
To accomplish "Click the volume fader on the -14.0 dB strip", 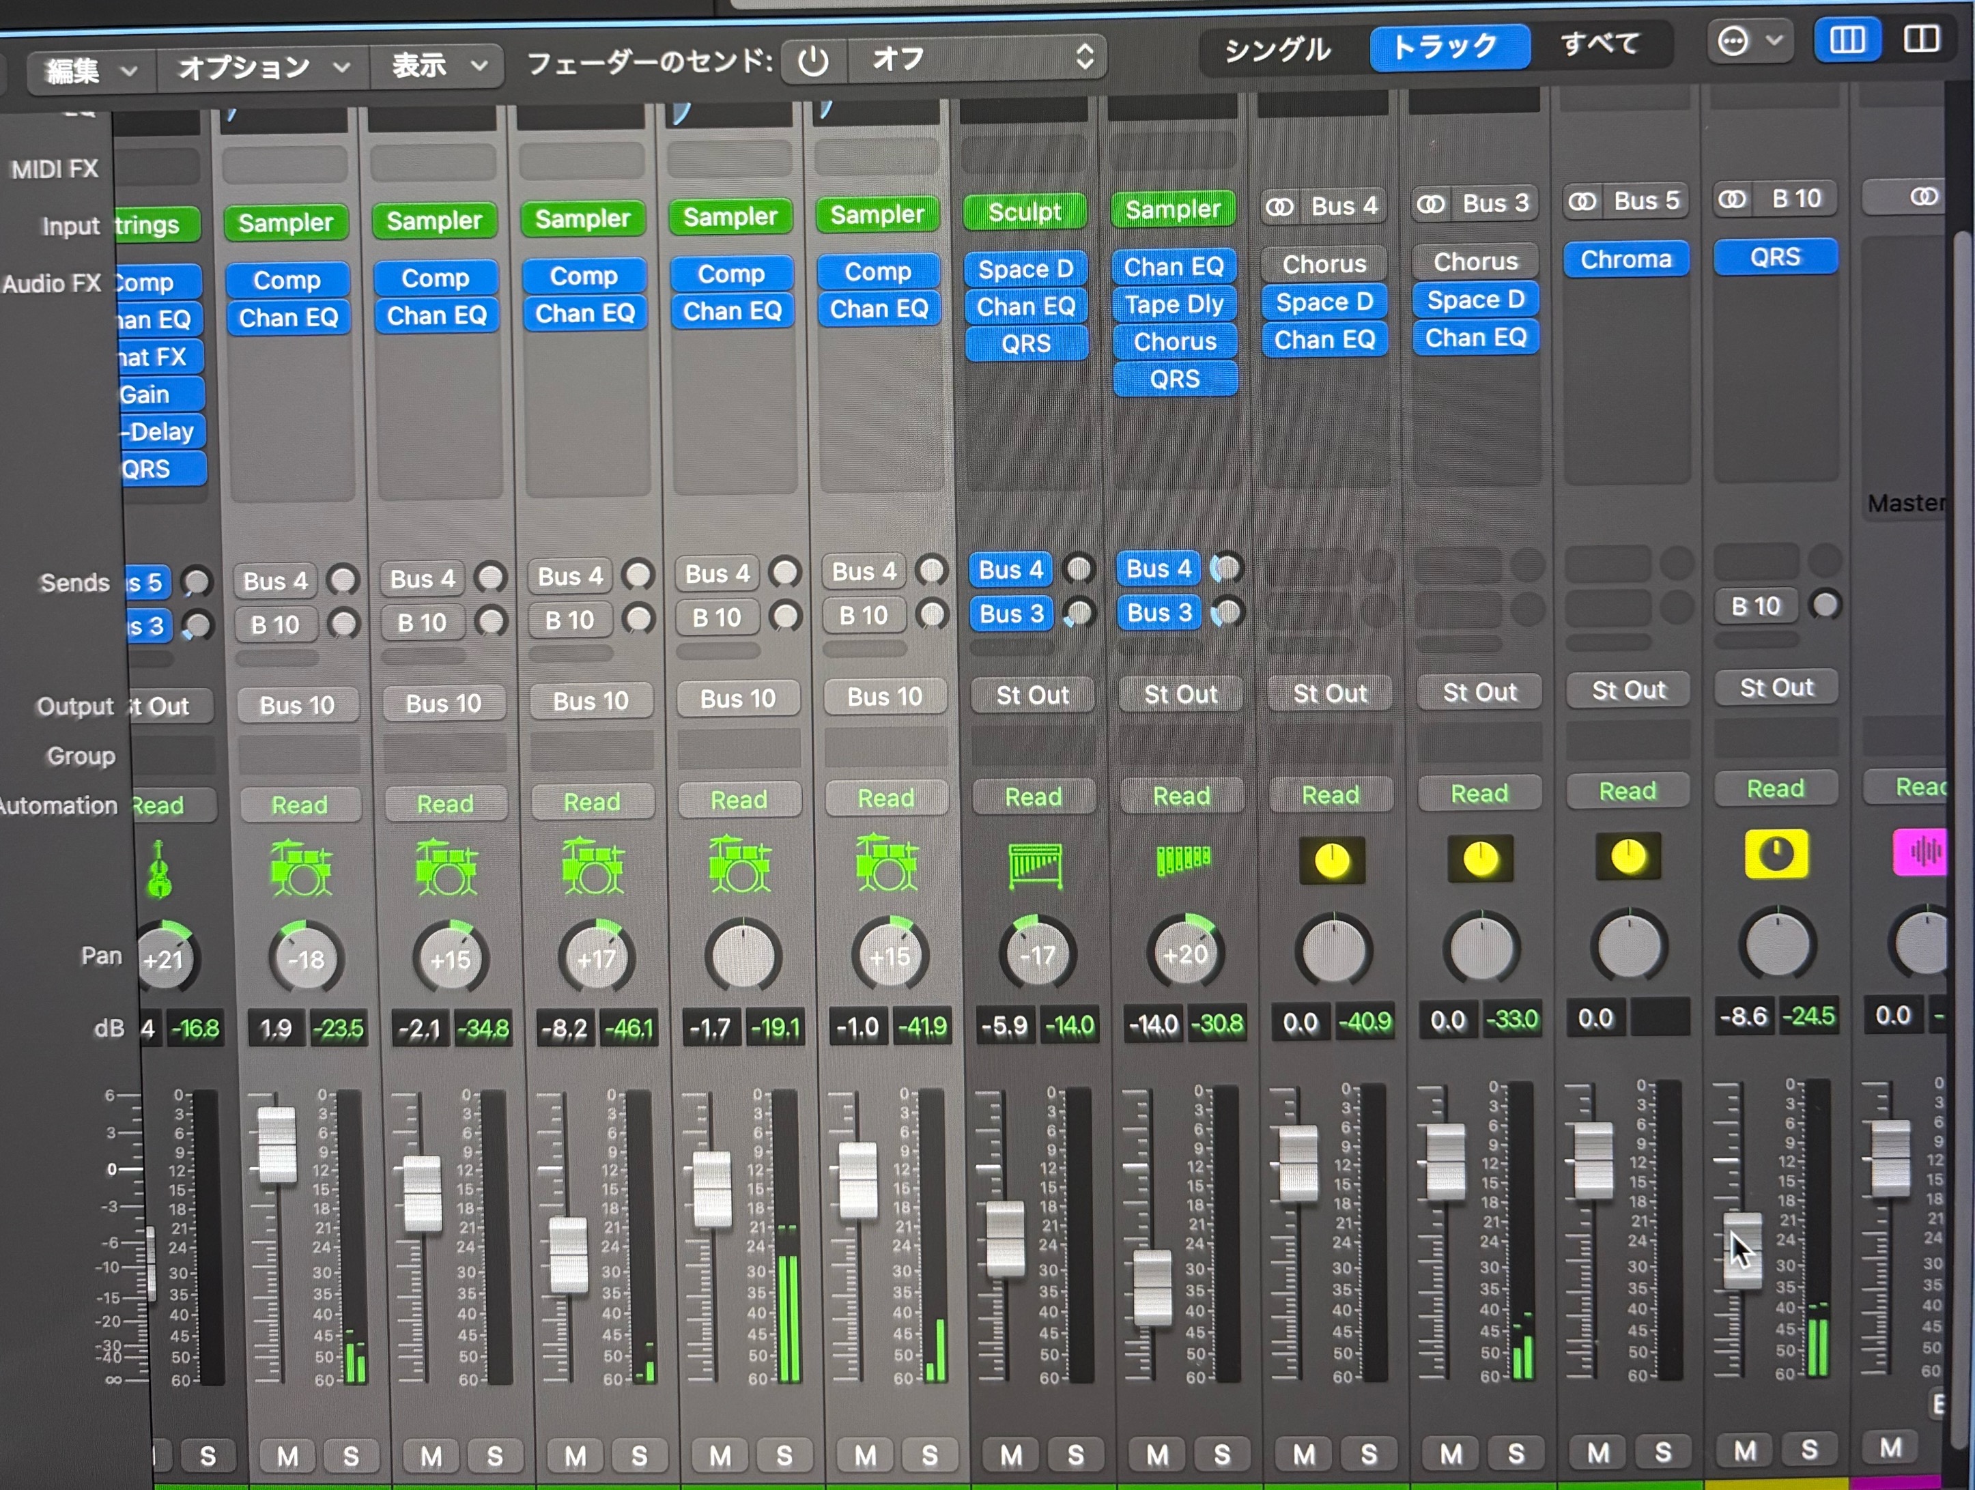I will click(x=1152, y=1287).
